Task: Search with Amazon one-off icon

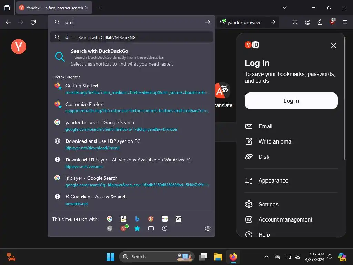Action: pos(123,219)
